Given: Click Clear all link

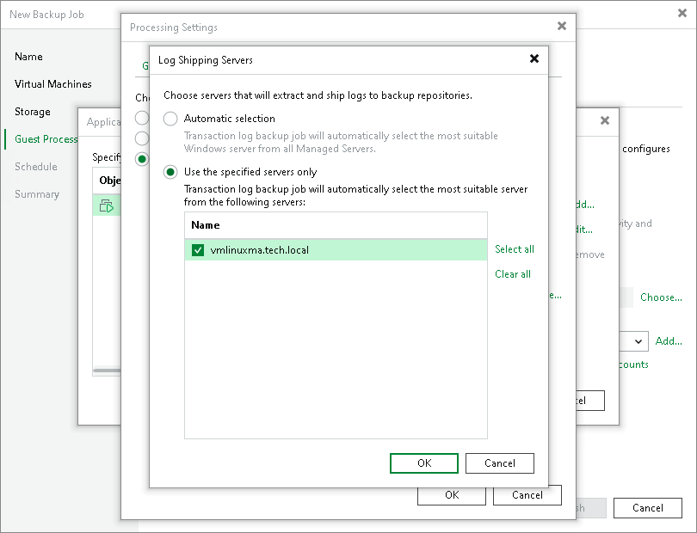Looking at the screenshot, I should click(513, 274).
